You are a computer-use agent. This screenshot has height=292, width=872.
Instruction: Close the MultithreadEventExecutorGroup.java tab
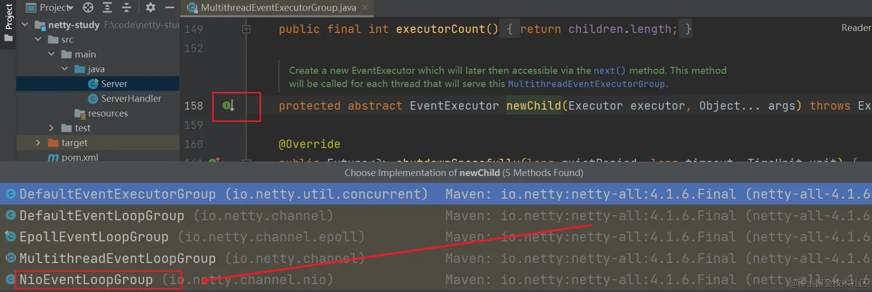pyautogui.click(x=365, y=7)
